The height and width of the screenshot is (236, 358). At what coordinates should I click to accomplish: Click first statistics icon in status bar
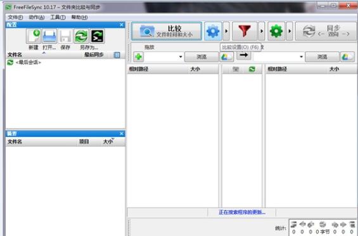pyautogui.click(x=293, y=225)
